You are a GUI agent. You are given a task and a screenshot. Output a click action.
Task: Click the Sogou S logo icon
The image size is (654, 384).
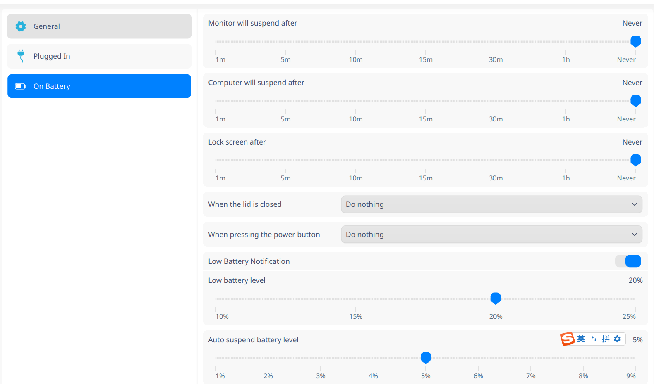[x=568, y=339]
